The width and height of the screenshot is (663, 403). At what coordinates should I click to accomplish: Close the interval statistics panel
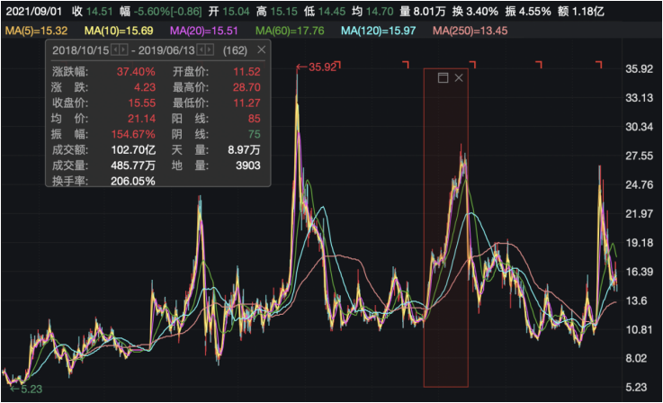tap(261, 50)
